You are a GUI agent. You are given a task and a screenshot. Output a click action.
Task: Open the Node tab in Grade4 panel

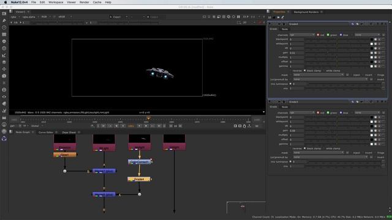285,29
